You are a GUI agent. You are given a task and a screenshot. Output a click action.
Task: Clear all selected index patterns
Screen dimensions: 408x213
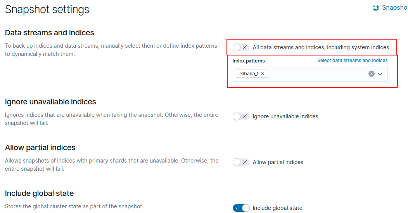click(371, 74)
